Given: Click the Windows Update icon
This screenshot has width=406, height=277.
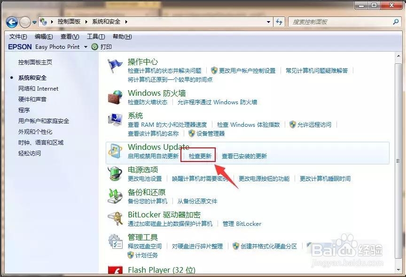Looking at the screenshot, I should tap(114, 151).
